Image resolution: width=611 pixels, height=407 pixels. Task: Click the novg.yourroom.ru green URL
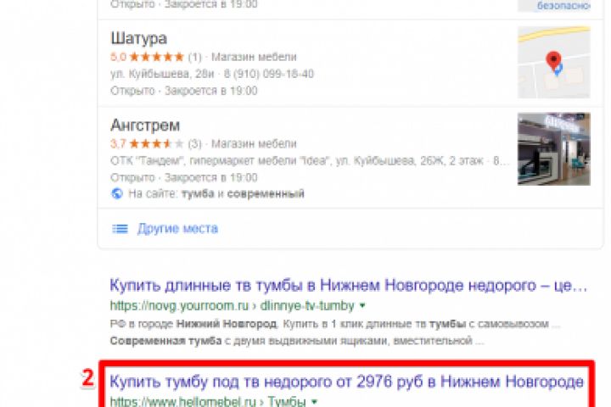233,306
